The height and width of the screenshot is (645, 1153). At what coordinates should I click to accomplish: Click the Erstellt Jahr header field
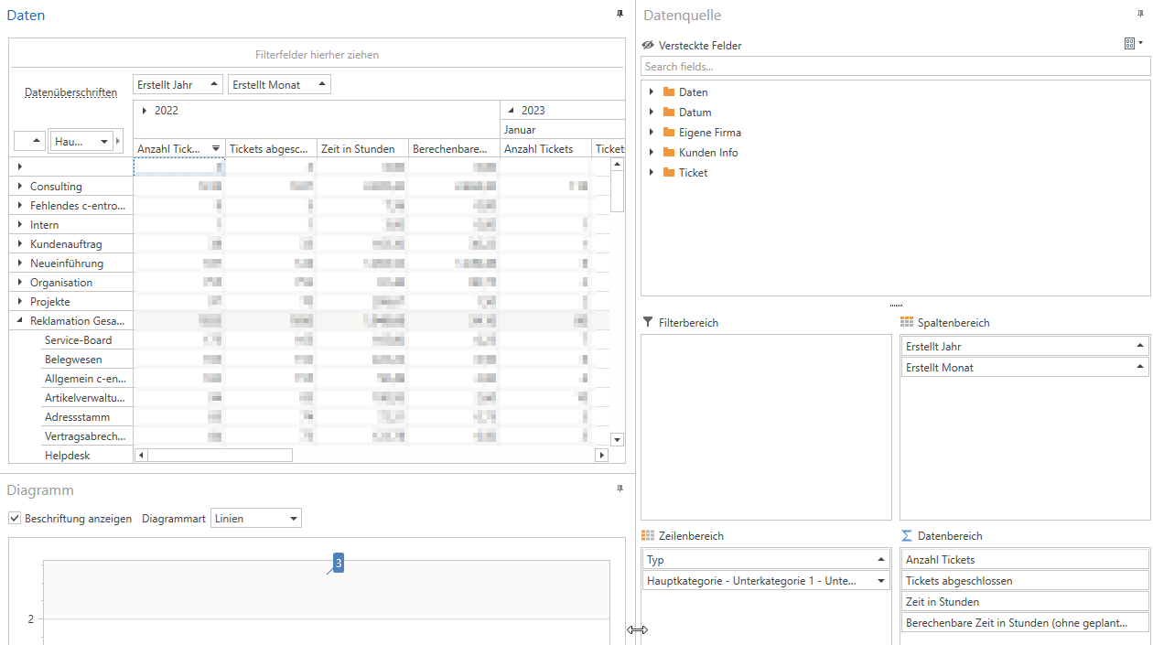178,85
